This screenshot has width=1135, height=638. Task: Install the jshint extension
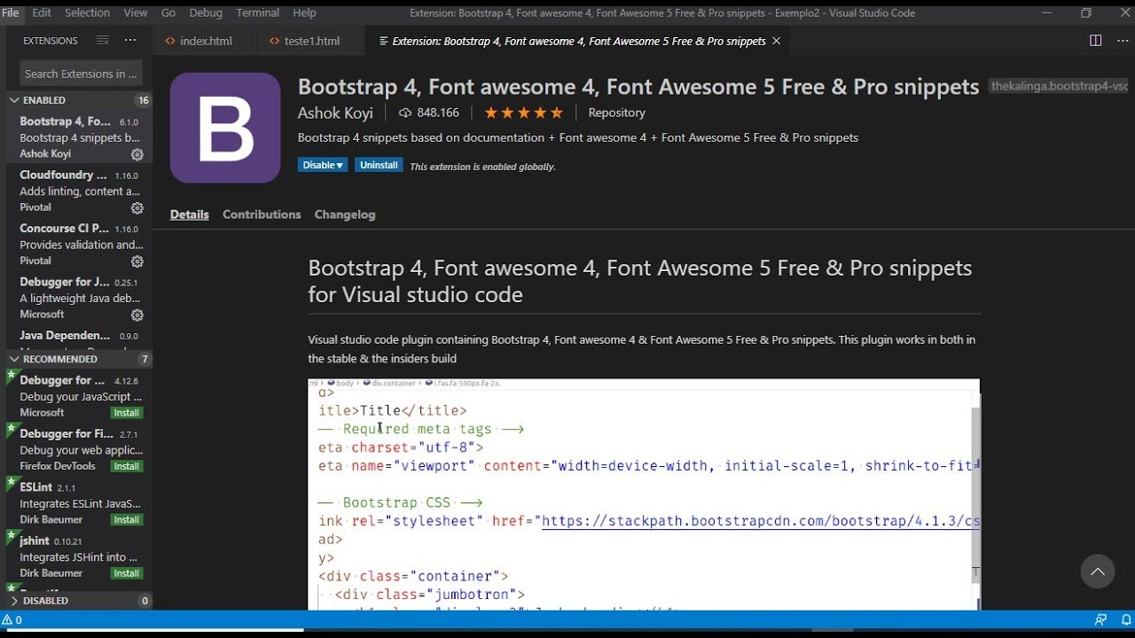tap(127, 573)
